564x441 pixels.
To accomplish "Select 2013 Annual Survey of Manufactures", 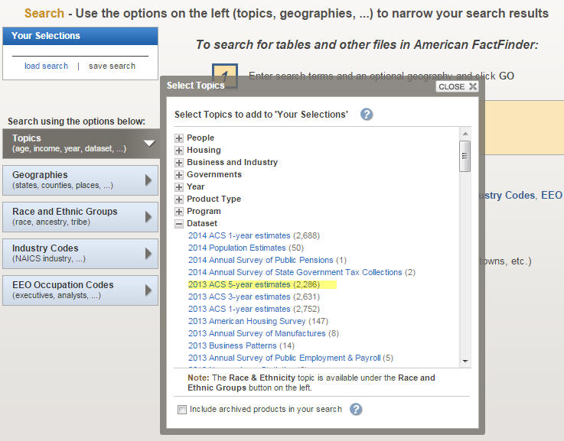I will [x=257, y=333].
